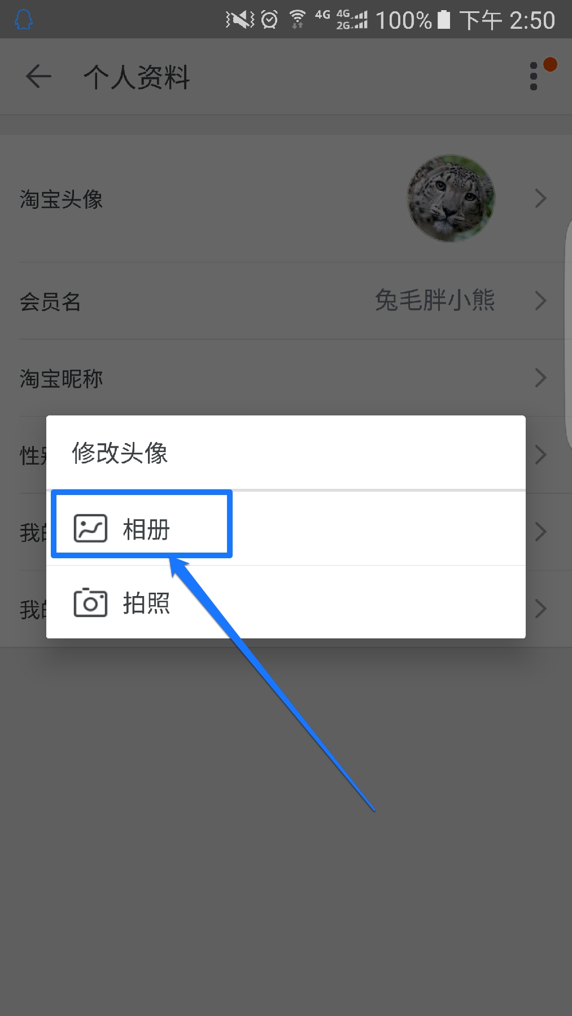Open the 性别 row chevron
Image resolution: width=572 pixels, height=1016 pixels.
pyautogui.click(x=540, y=454)
